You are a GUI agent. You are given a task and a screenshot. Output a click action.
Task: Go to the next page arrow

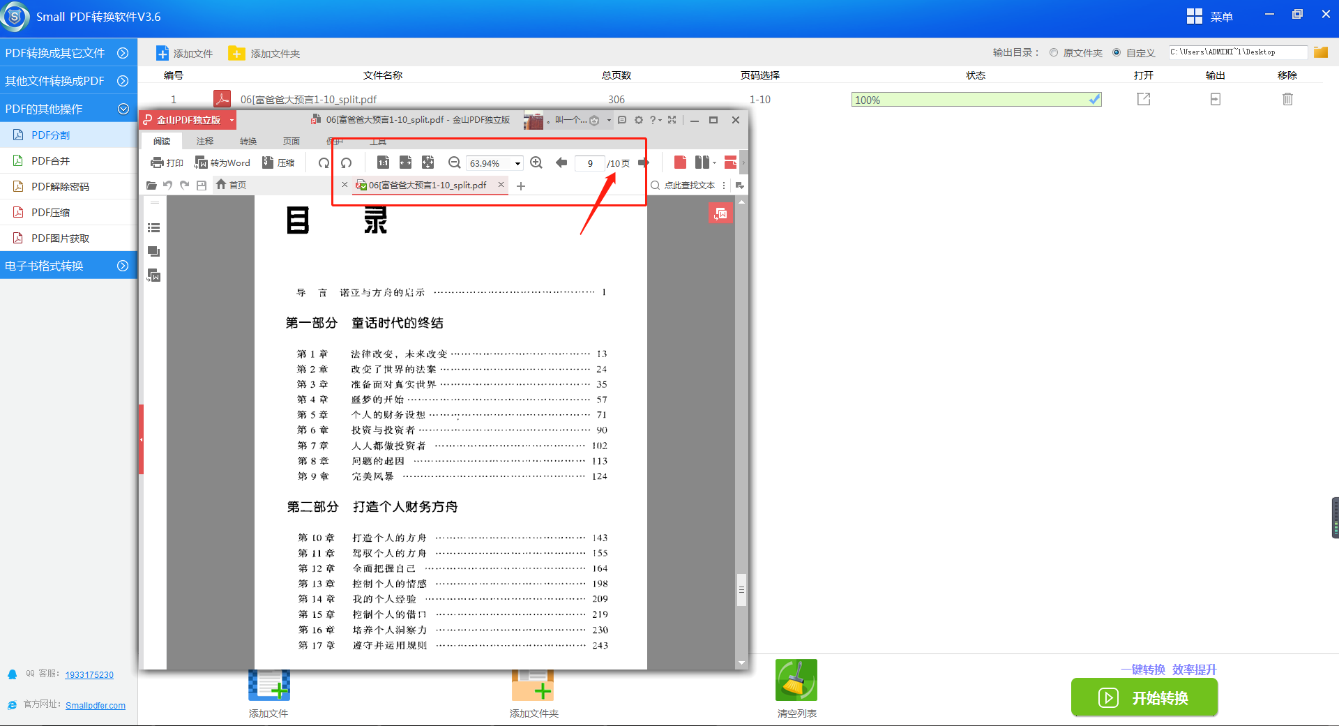click(643, 162)
